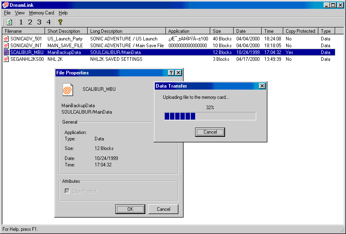This screenshot has height=234, width=346.
Task: Select memory card slot 3 in toolbar
Action: tap(39, 22)
